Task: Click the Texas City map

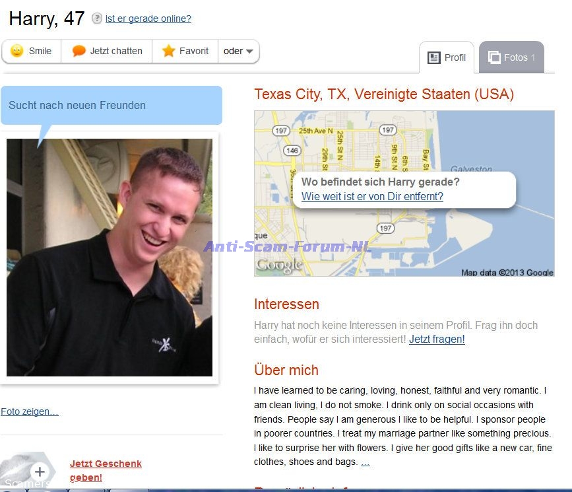Action: point(404,193)
